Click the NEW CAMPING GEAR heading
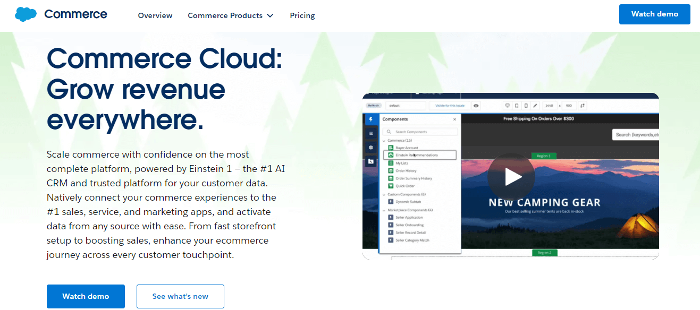Screen dimensions: 700x310 coord(545,202)
